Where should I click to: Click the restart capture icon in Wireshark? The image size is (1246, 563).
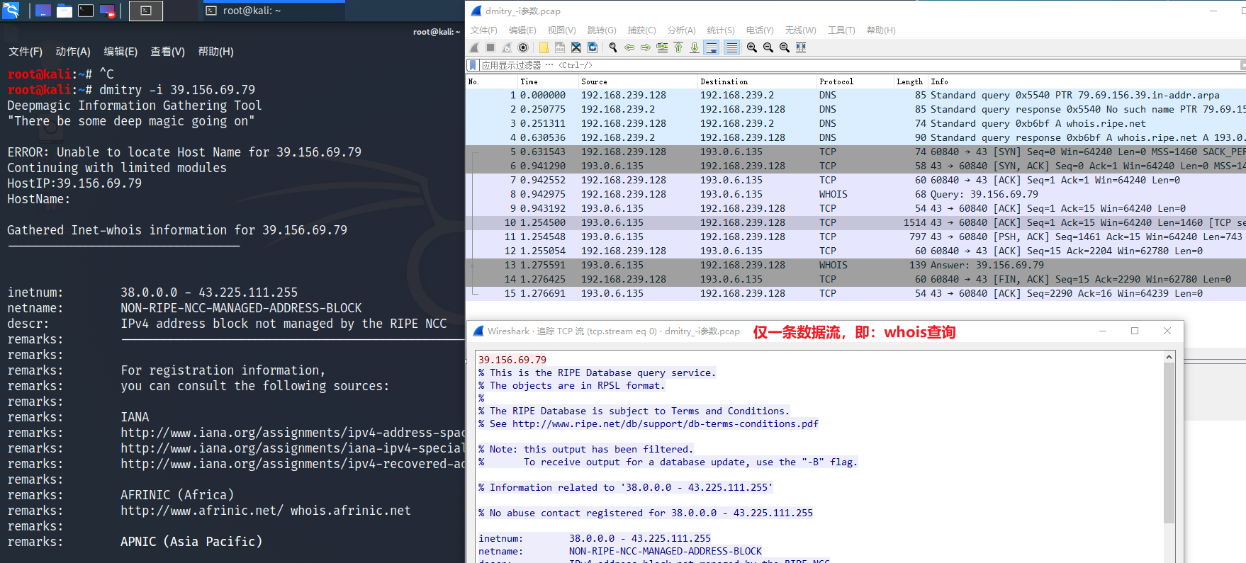pos(507,47)
